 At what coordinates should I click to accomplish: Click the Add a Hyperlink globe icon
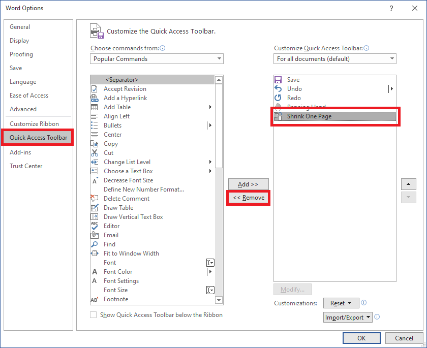coord(95,98)
